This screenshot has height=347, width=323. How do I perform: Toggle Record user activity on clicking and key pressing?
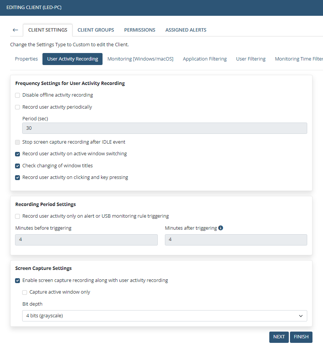18,177
